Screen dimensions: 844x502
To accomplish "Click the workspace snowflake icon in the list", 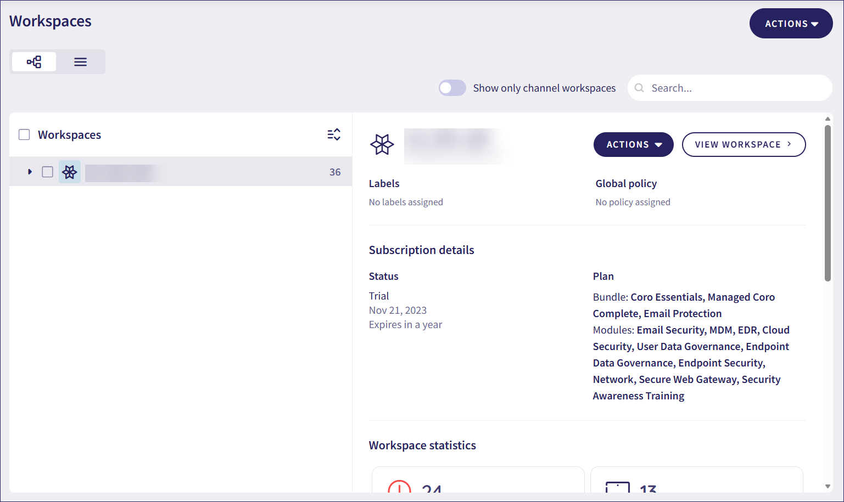I will coord(69,172).
